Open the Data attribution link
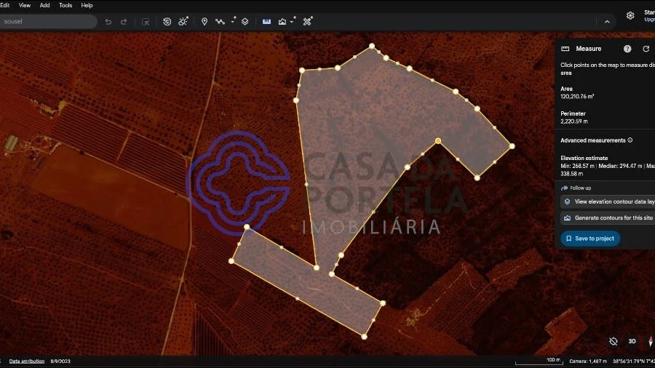The height and width of the screenshot is (368, 655). tap(27, 361)
